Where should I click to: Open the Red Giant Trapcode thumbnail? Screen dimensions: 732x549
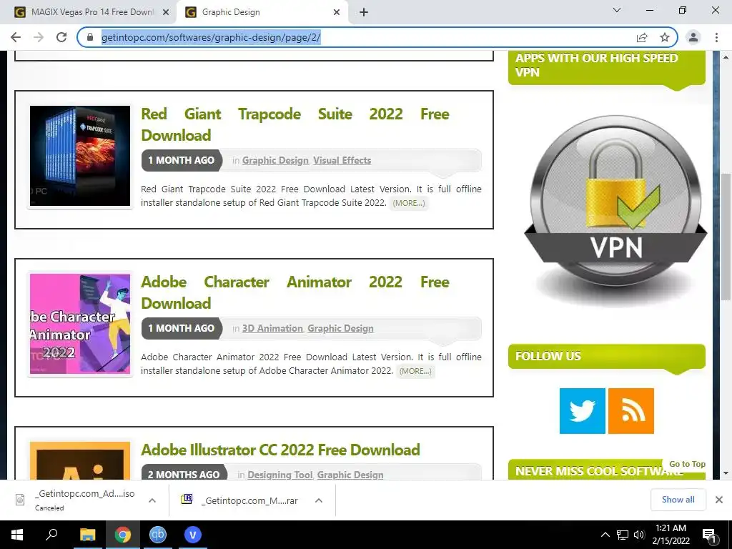80,156
